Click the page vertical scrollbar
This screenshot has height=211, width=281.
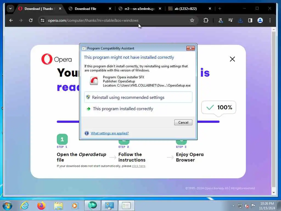click(274, 109)
